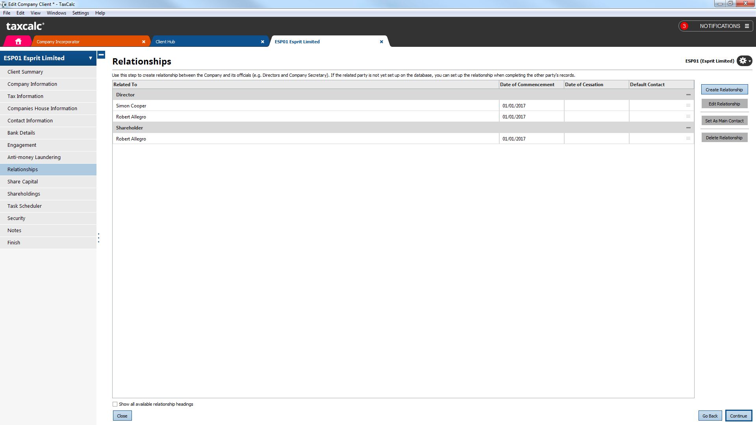Collapse the sidebar with blue minus icon

[101, 55]
